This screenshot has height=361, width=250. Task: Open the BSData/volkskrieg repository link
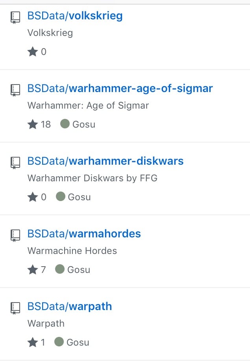[75, 16]
